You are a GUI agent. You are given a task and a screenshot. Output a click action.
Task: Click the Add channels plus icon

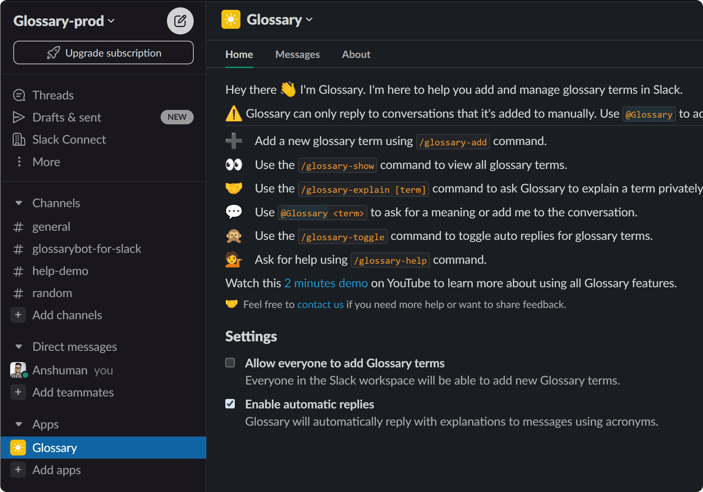click(x=18, y=315)
